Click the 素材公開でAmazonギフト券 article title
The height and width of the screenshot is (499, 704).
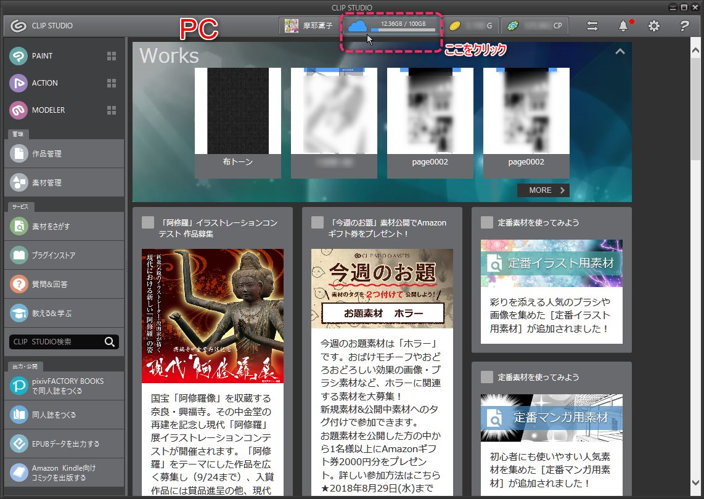click(x=387, y=228)
